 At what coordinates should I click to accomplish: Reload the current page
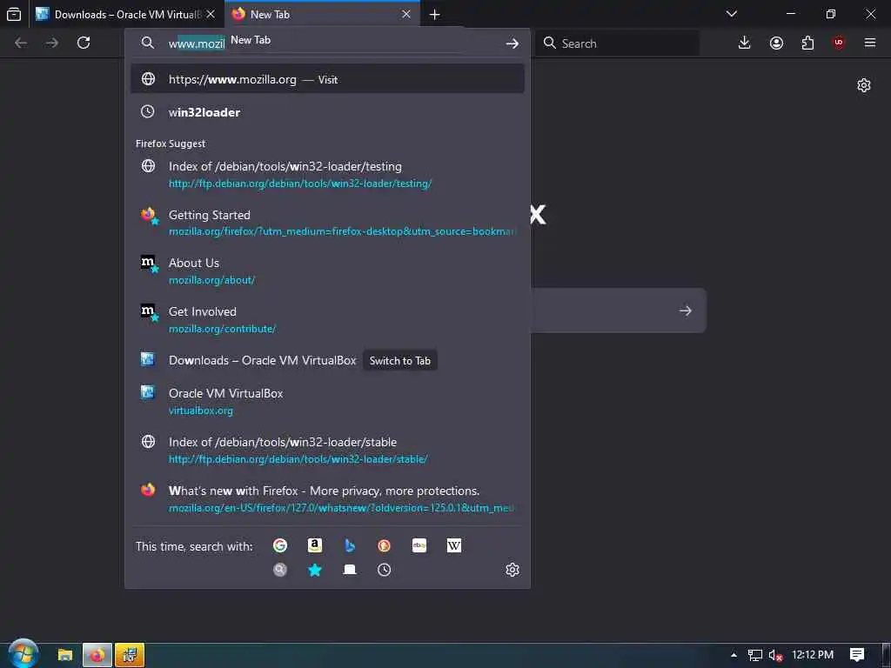coord(84,43)
